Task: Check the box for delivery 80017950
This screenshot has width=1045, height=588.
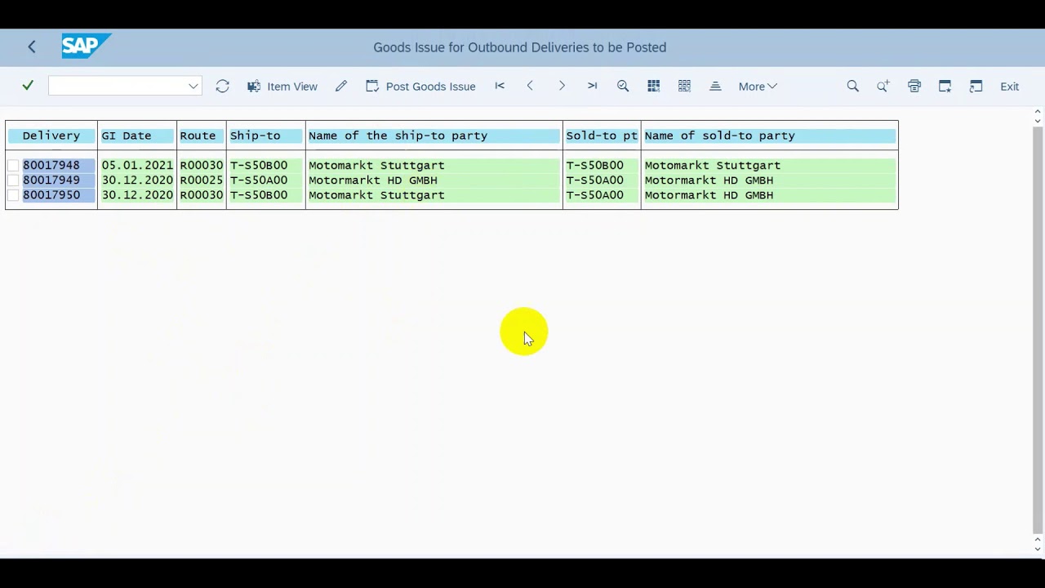Action: click(14, 195)
